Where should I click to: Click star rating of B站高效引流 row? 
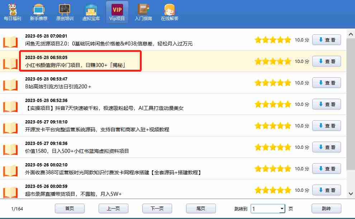coord(273,83)
